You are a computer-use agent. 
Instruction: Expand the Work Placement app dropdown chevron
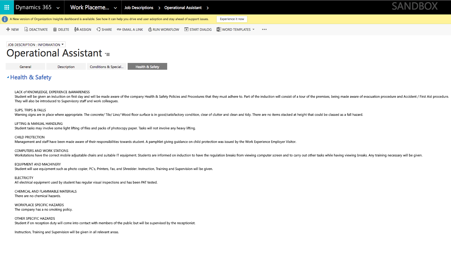115,8
